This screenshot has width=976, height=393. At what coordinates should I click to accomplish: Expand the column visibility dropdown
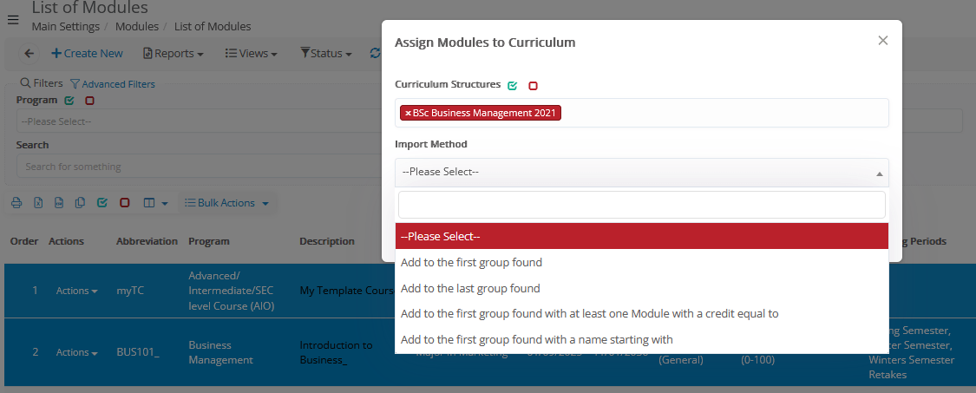[x=154, y=203]
